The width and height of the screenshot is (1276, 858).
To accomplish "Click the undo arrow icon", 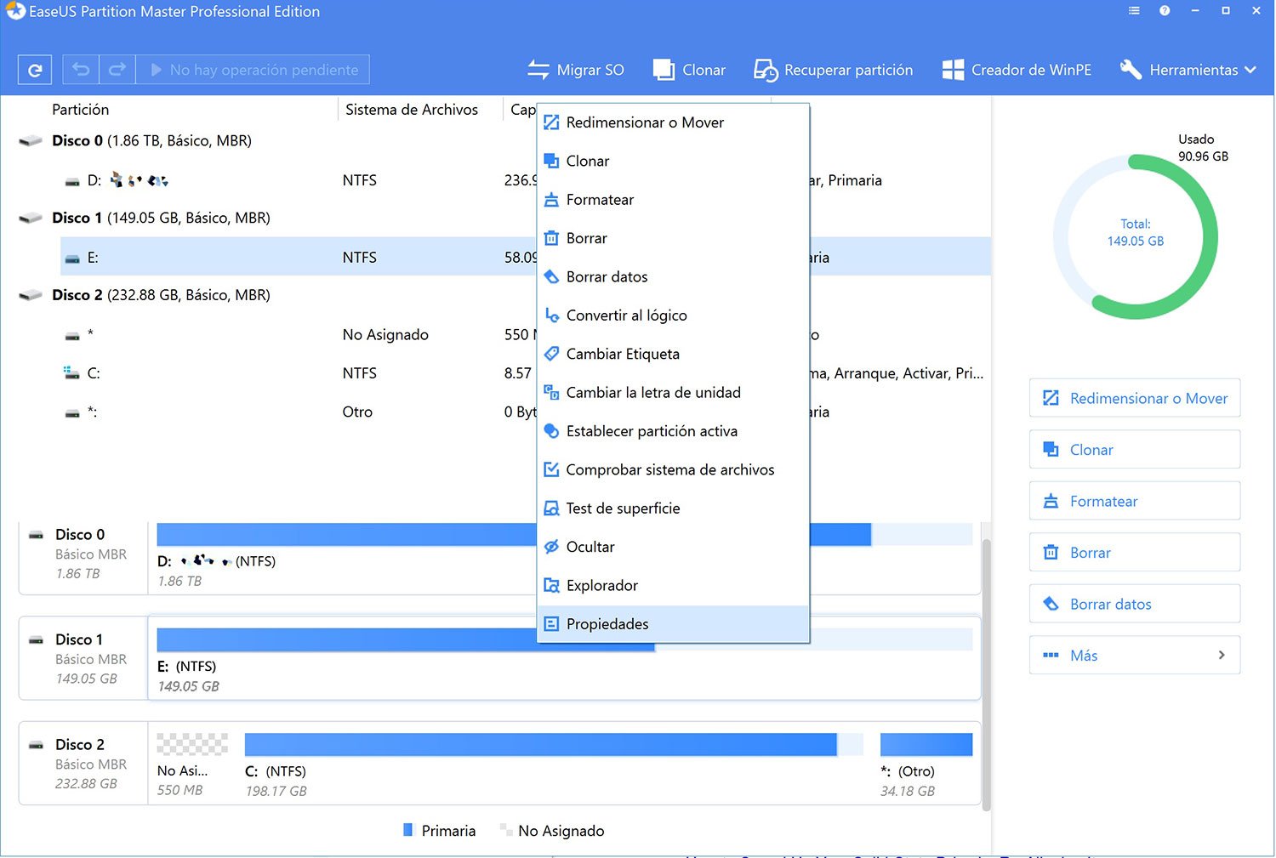I will pyautogui.click(x=81, y=70).
